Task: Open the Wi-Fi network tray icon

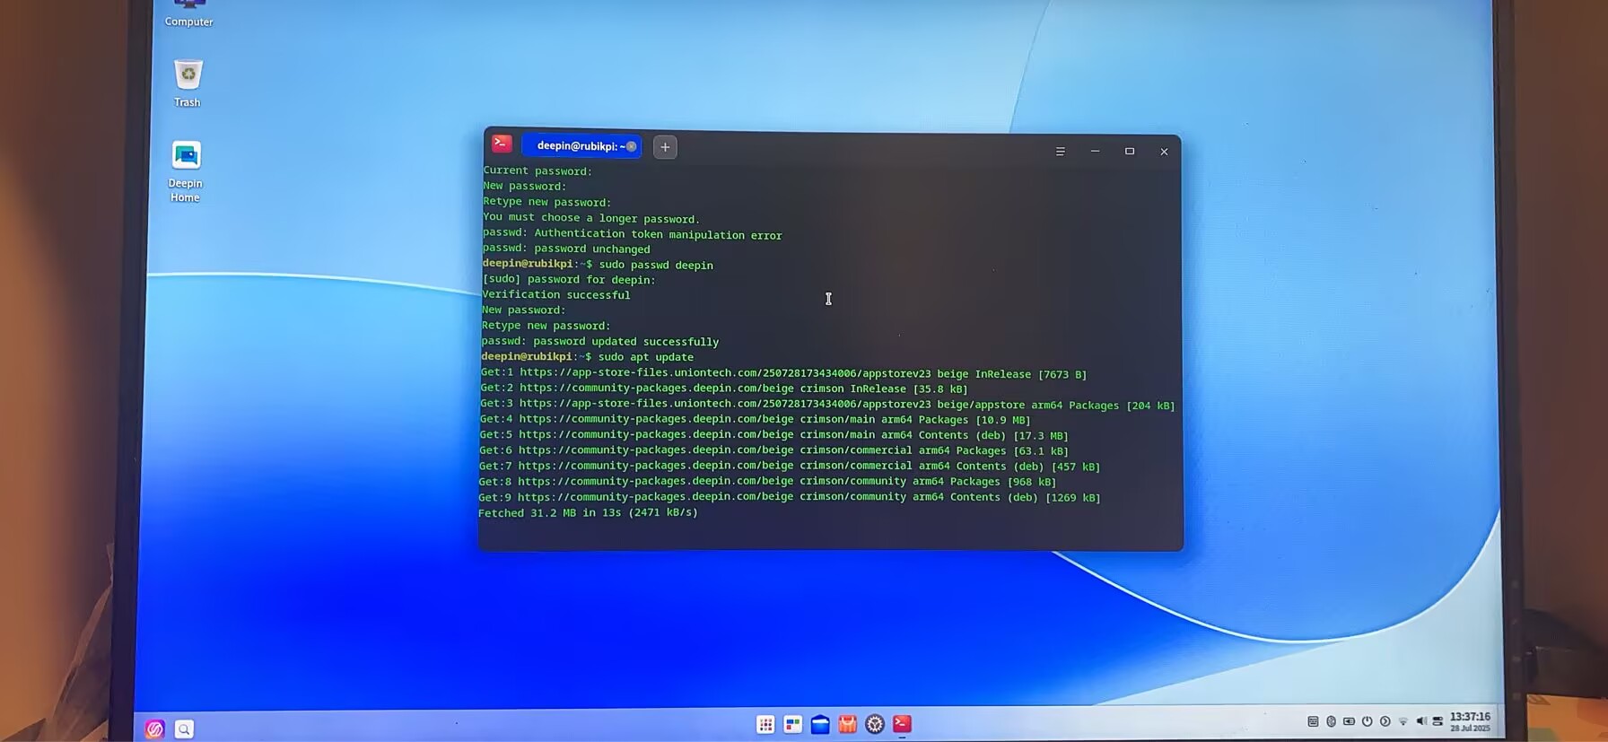Action: click(1403, 721)
